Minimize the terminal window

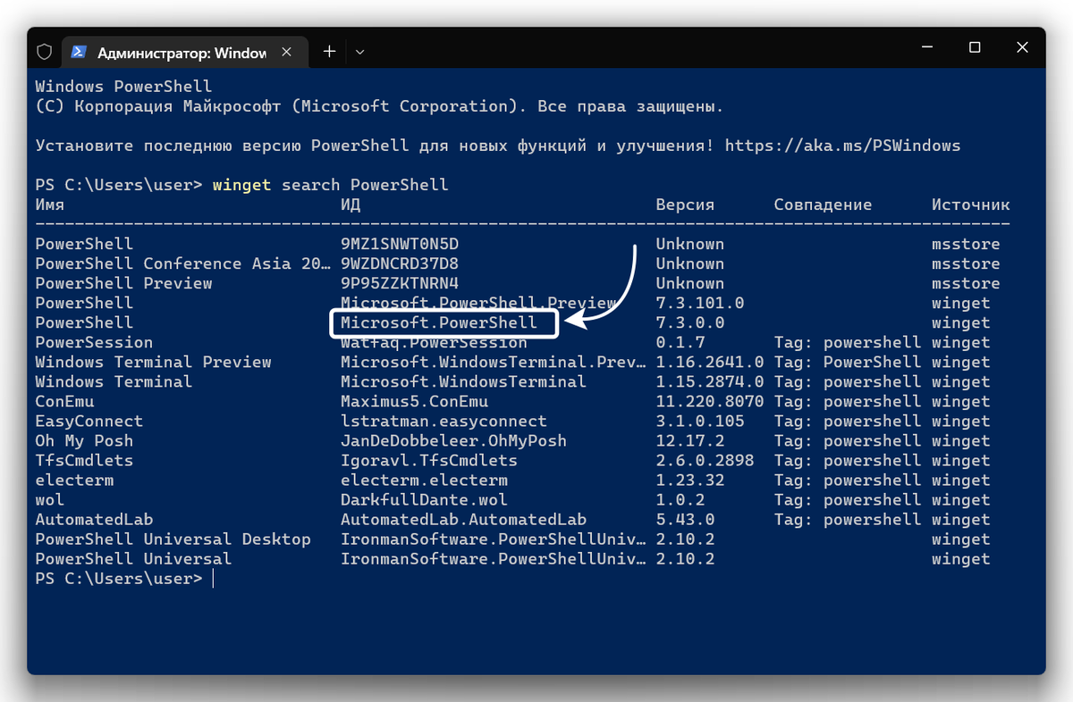926,47
